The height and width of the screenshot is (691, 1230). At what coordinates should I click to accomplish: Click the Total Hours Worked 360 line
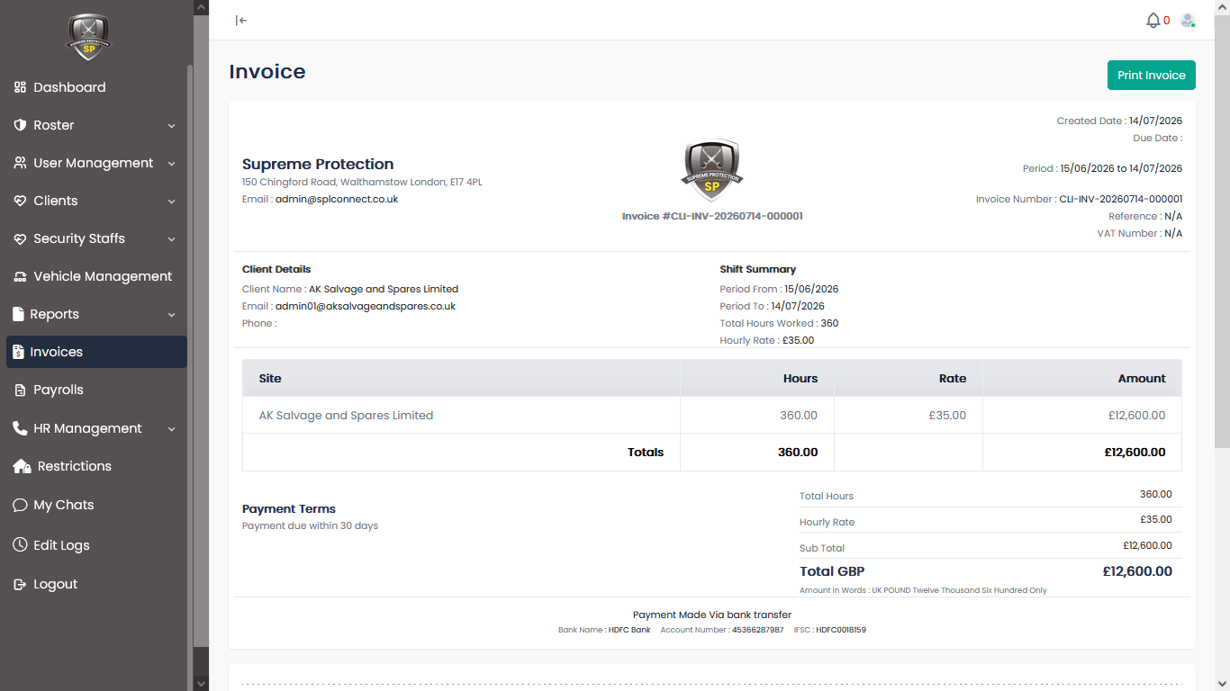pos(779,323)
